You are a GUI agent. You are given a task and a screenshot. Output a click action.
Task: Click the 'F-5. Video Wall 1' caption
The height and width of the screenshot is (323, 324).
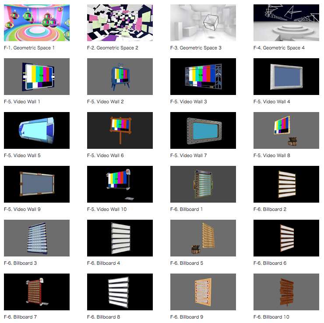pyautogui.click(x=22, y=102)
